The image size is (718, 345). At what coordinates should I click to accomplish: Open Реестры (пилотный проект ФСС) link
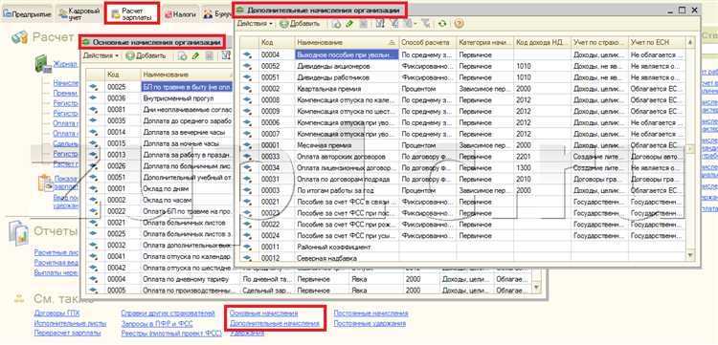[x=171, y=334]
